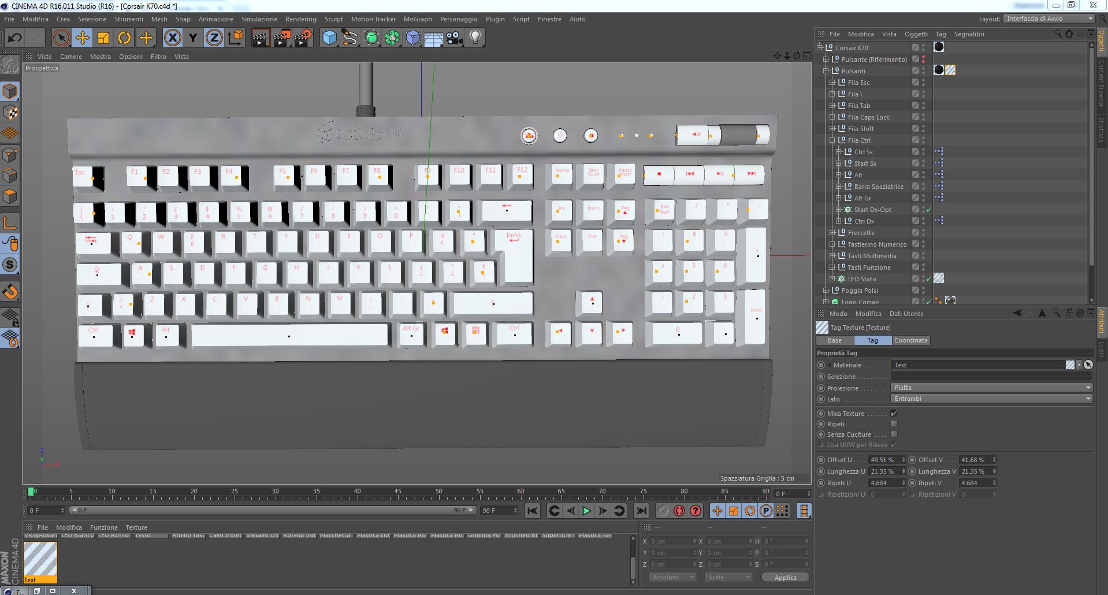Open the Sculpt menu
Image resolution: width=1108 pixels, height=595 pixels.
pyautogui.click(x=333, y=19)
